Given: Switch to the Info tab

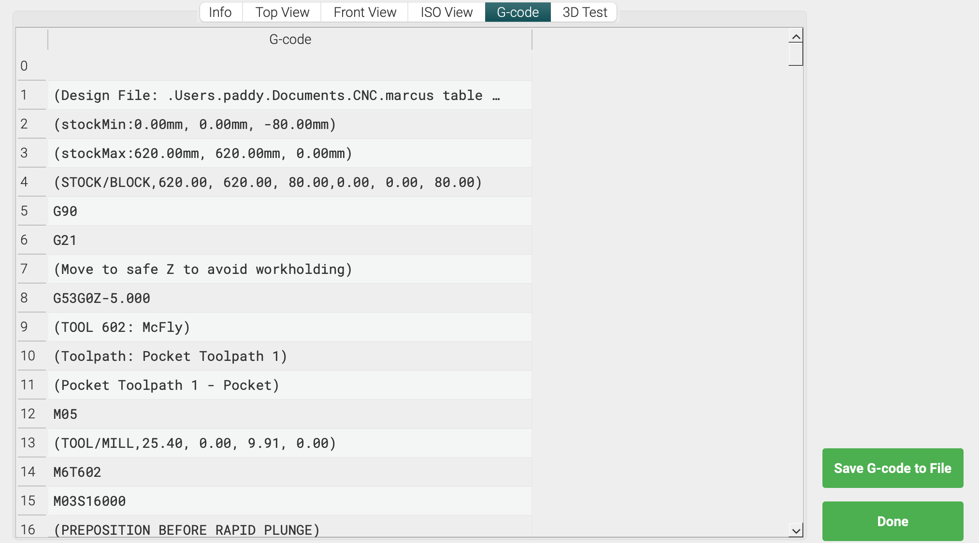Looking at the screenshot, I should click(x=220, y=12).
